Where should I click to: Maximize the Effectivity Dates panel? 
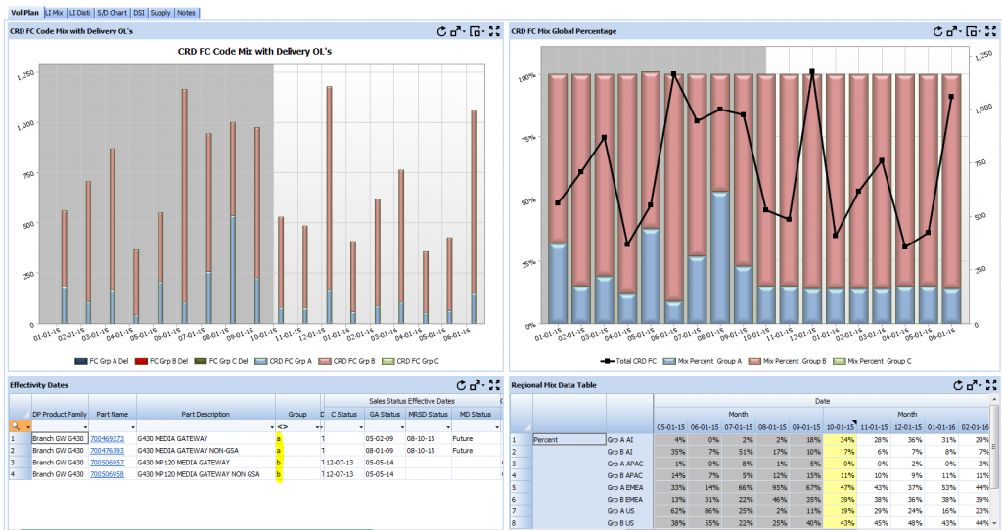(x=494, y=386)
